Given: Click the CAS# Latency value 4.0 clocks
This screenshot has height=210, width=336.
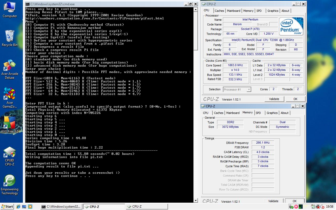Looking at the screenshot, I should tap(263, 152).
